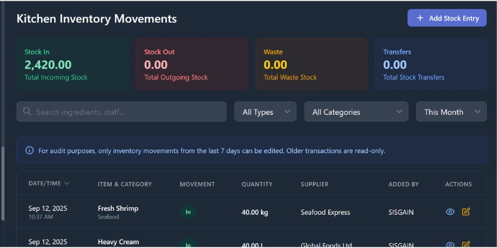Click the Quantity column header

[257, 184]
